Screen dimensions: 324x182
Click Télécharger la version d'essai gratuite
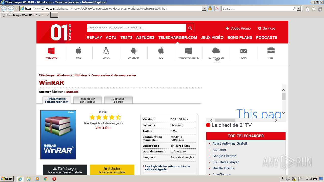click(x=65, y=170)
